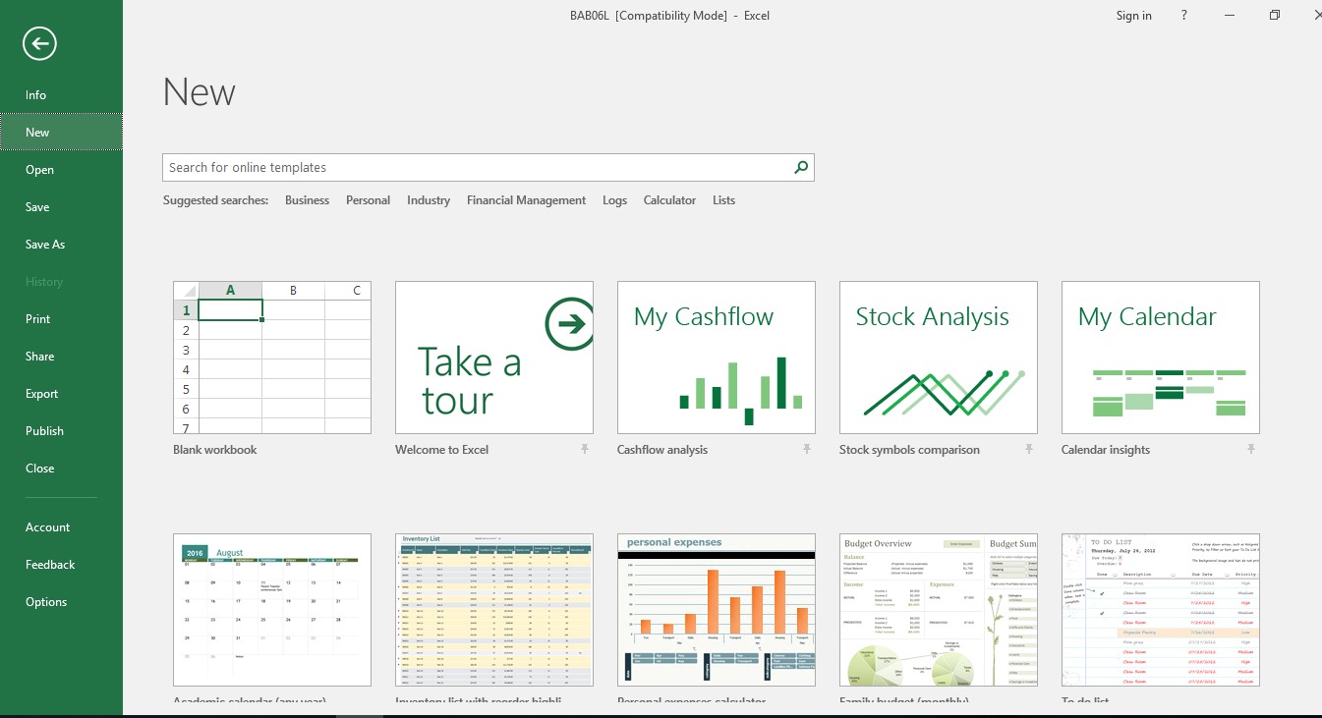Click the Industry suggested search
This screenshot has width=1322, height=718.
429,200
